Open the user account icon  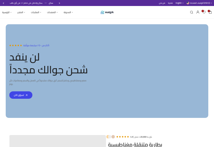(x=198, y=12)
